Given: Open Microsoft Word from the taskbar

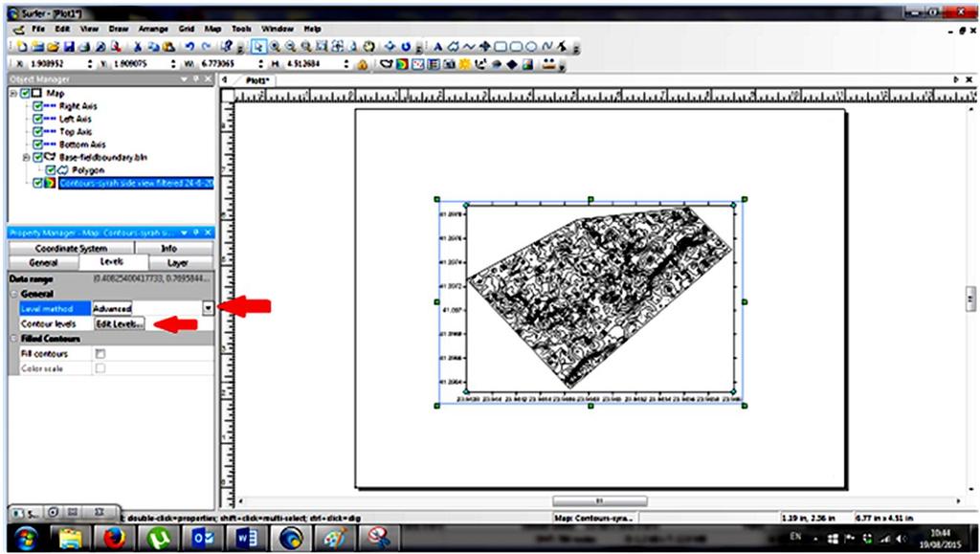Looking at the screenshot, I should 246,537.
